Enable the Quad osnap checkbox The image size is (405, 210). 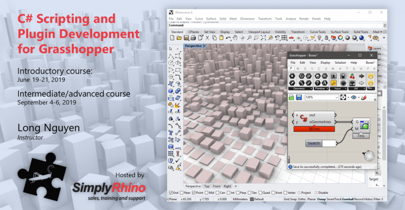260,193
